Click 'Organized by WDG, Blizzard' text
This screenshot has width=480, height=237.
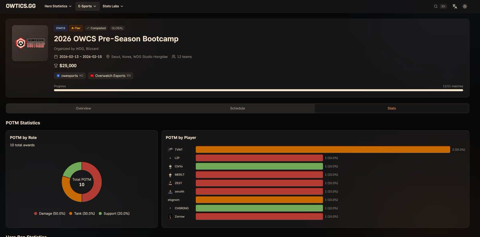(x=76, y=49)
